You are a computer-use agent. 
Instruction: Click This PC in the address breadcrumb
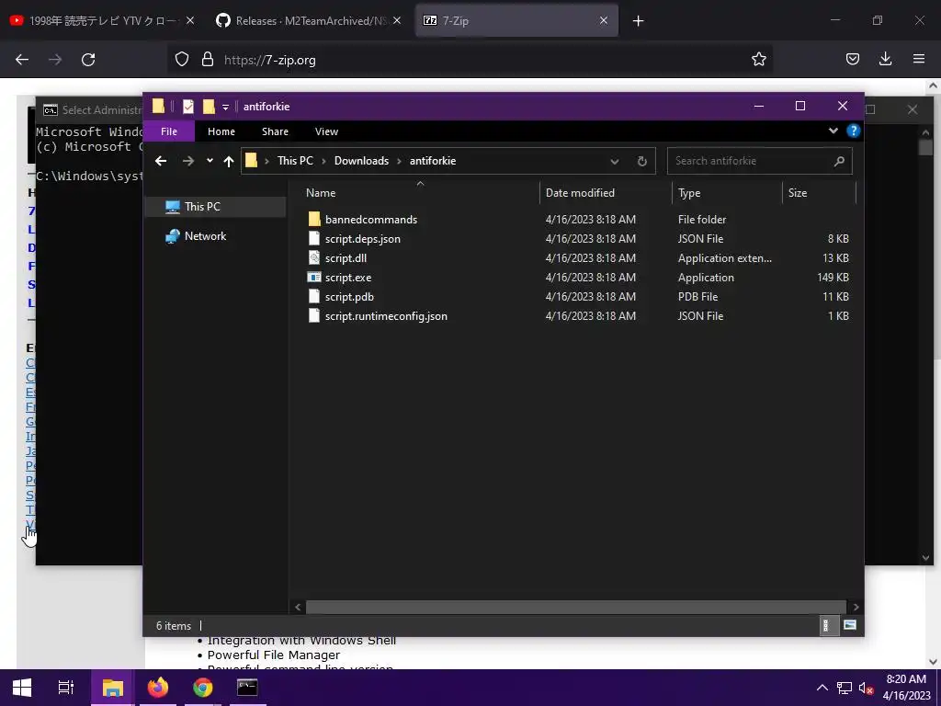tap(295, 161)
